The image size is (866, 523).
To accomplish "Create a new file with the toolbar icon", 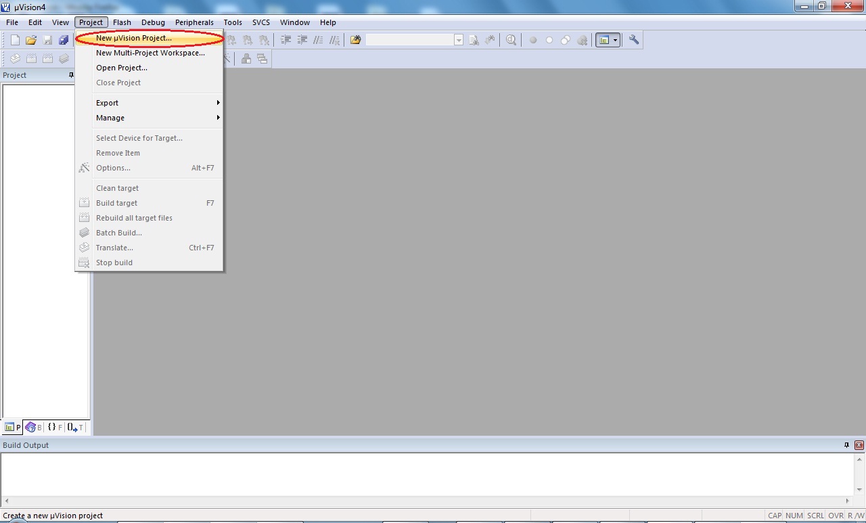I will tap(15, 40).
